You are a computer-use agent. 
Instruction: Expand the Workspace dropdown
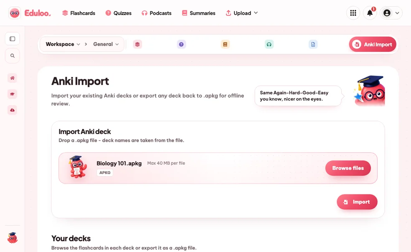tap(63, 44)
